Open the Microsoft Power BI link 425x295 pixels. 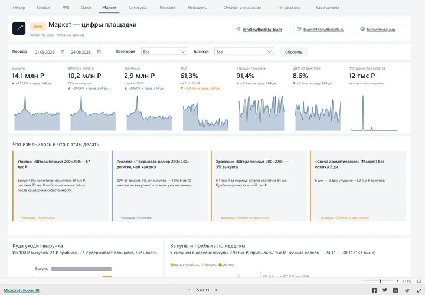[21, 290]
